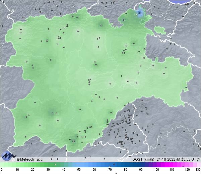201x174 pixels.
Task: Click the Meteoclimatic logo icon
Action: (8, 156)
